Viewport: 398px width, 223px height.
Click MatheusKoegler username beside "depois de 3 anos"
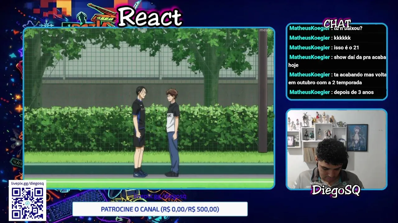coord(309,92)
